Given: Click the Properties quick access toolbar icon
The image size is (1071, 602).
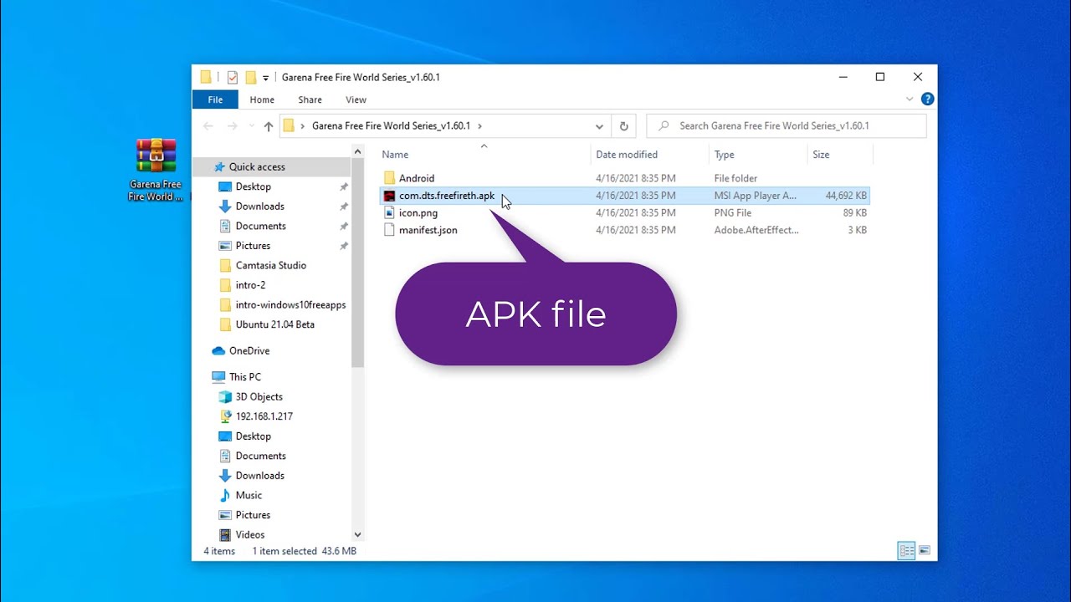Looking at the screenshot, I should [233, 77].
